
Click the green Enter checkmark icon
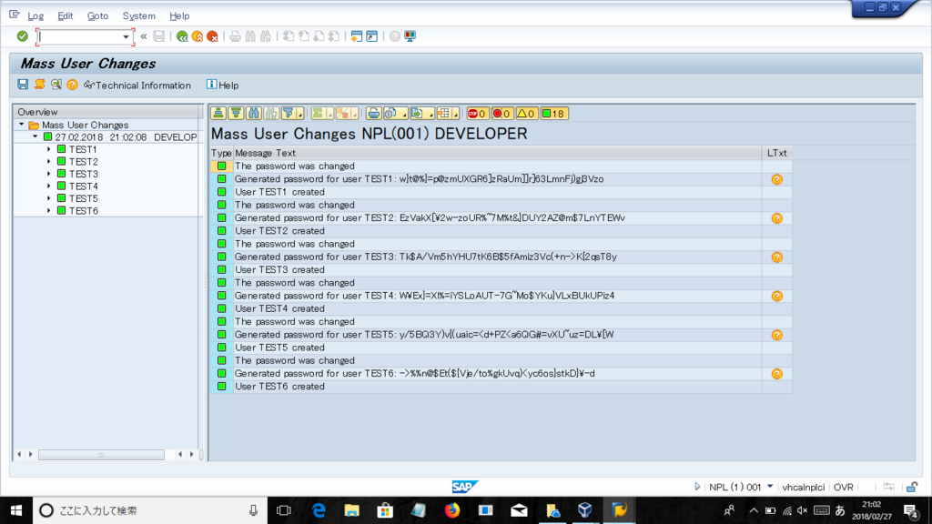click(x=23, y=36)
